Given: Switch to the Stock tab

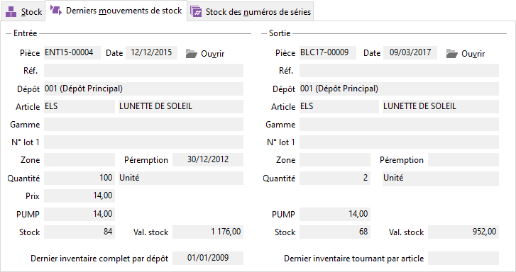Looking at the screenshot, I should tap(23, 12).
